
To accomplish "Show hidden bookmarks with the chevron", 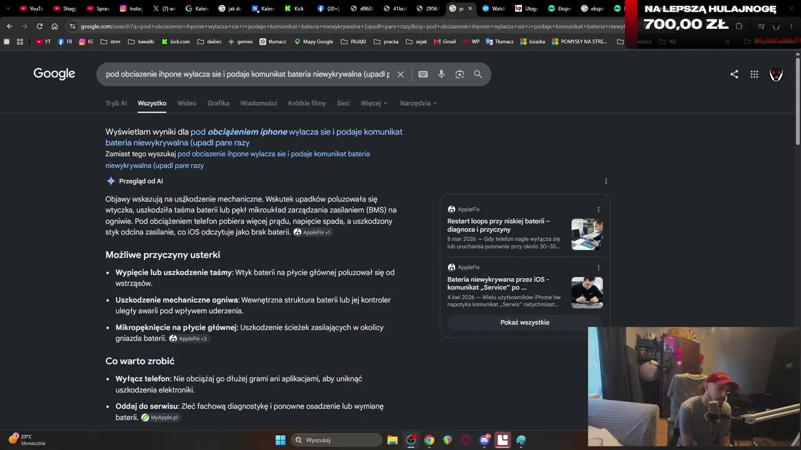I will [x=727, y=42].
